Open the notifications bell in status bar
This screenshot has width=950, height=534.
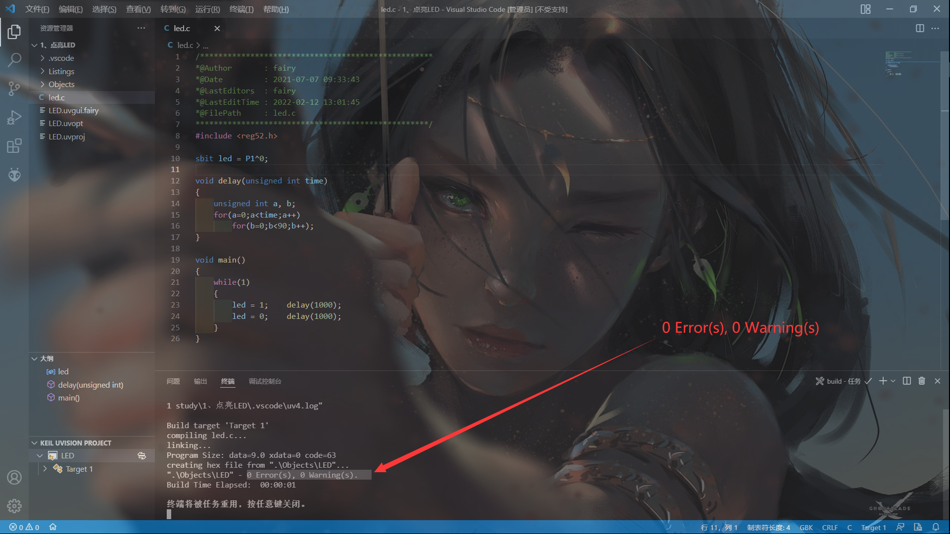[936, 527]
